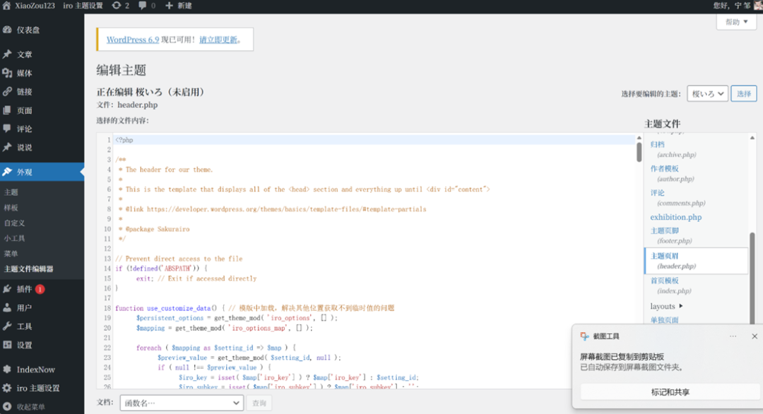This screenshot has height=414, width=763.
Task: Open 主题 submenu item
Action: tap(11, 192)
